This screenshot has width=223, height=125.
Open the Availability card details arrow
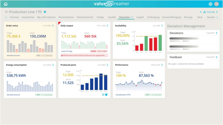pyautogui.click(x=162, y=26)
